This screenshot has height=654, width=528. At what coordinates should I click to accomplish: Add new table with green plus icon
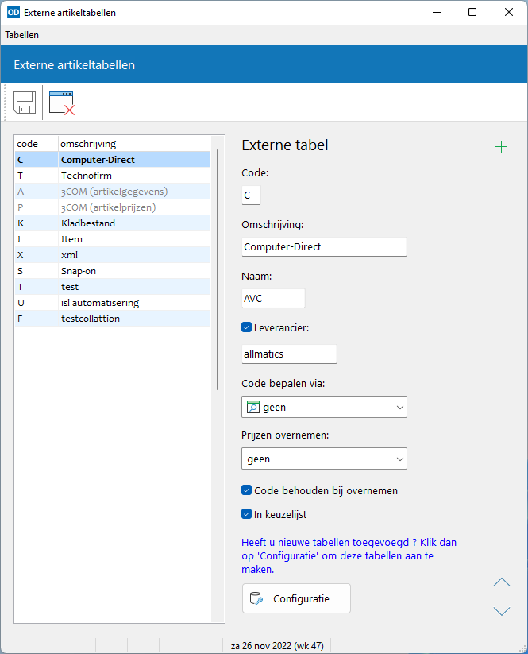pyautogui.click(x=501, y=147)
